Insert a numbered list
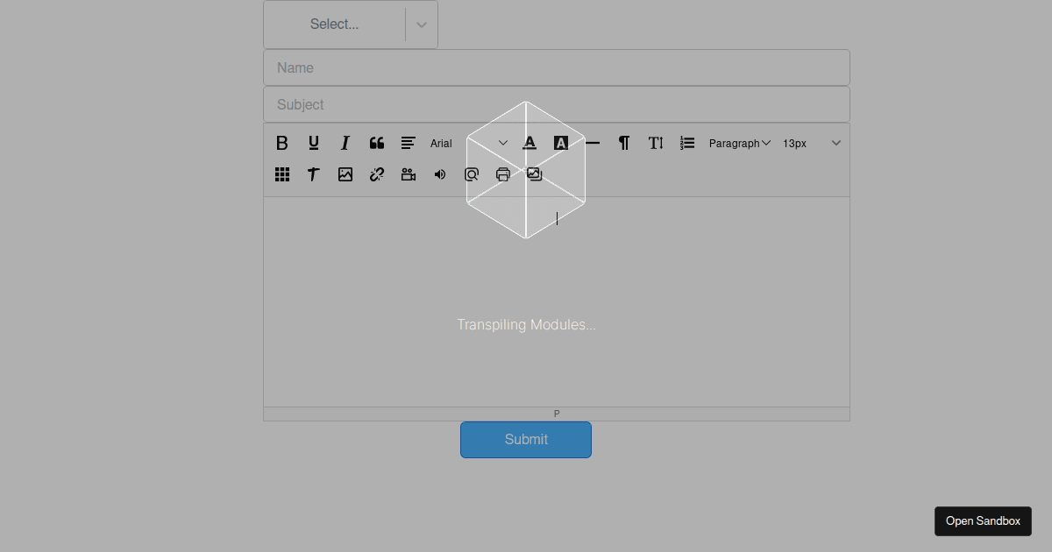Screen dimensions: 1052x552 pyautogui.click(x=687, y=143)
